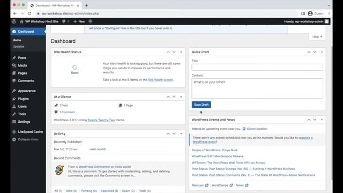The height and width of the screenshot is (193, 343).
Task: Collapse the WordPress Events and News panel
Action: coord(322,120)
